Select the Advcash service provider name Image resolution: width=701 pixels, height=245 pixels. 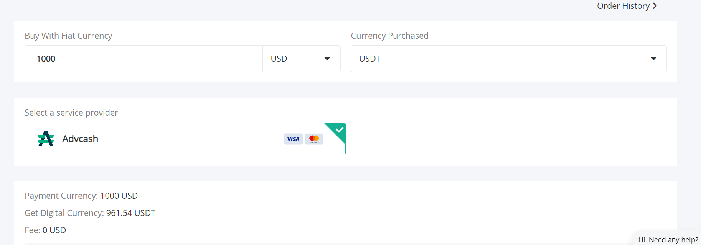(x=80, y=139)
